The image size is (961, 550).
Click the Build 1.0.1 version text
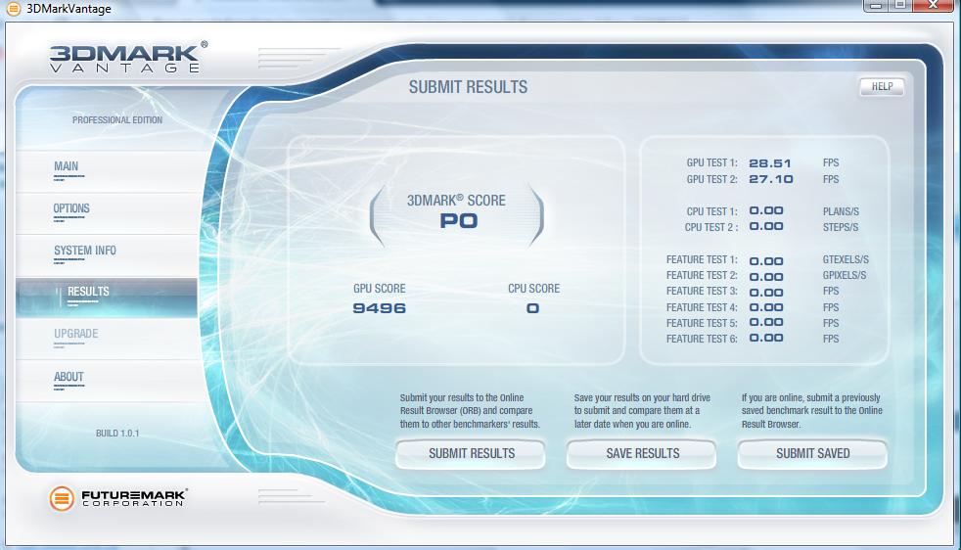[x=117, y=434]
